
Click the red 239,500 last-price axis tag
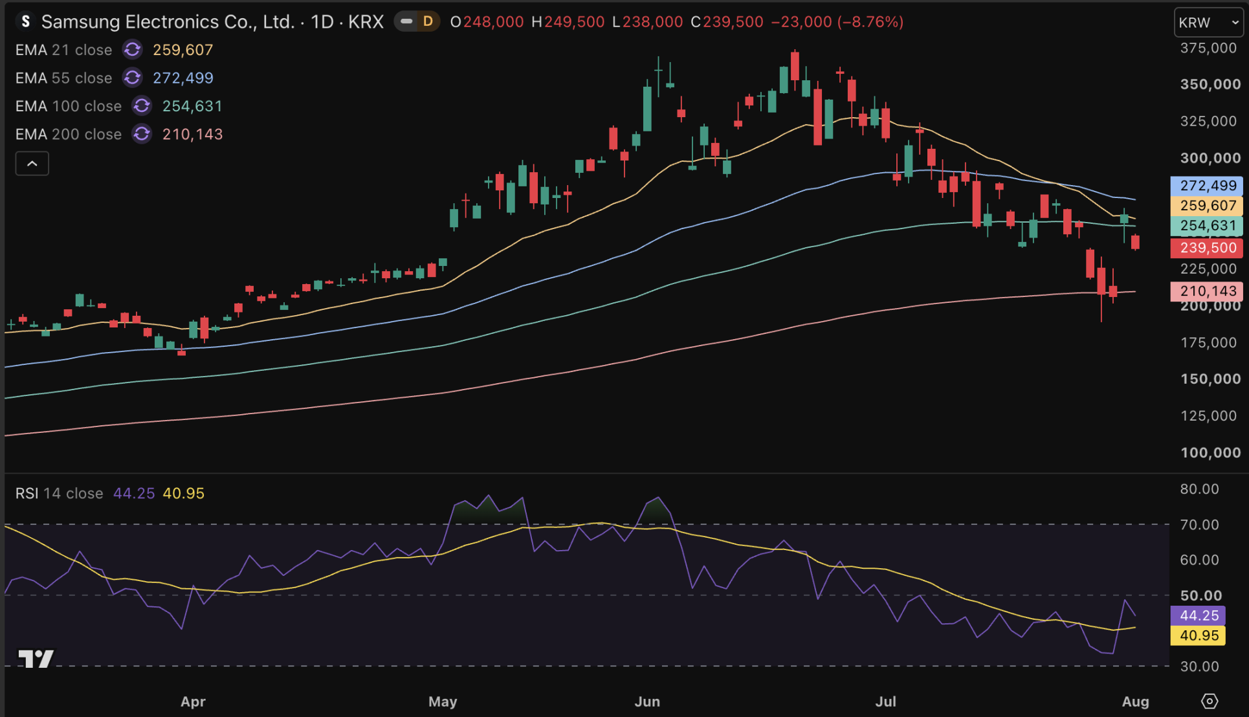[x=1207, y=248]
